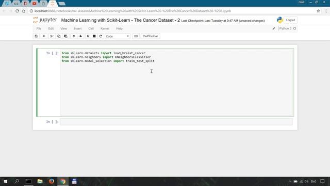Screen dimensions: 330x186
Task: Copy selected cells toolbar icon
Action: coord(59,36)
